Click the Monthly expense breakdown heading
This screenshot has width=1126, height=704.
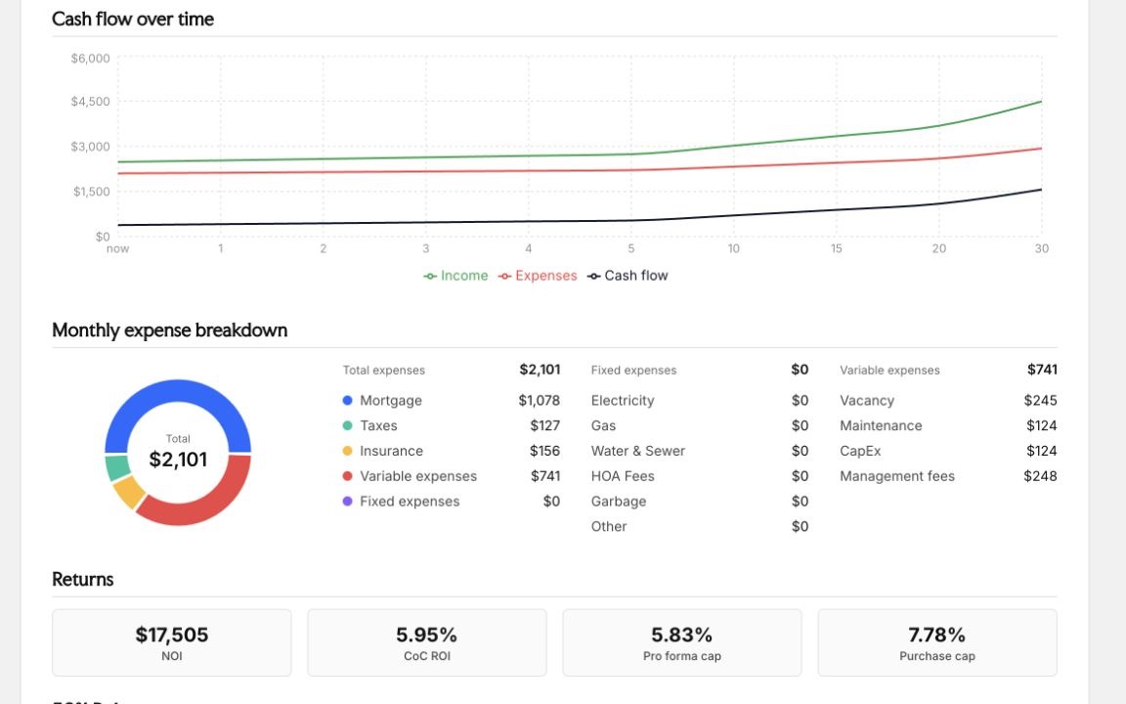coord(169,330)
